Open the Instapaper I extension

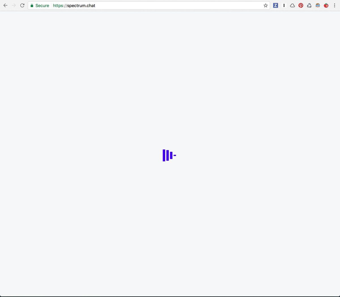pos(284,5)
